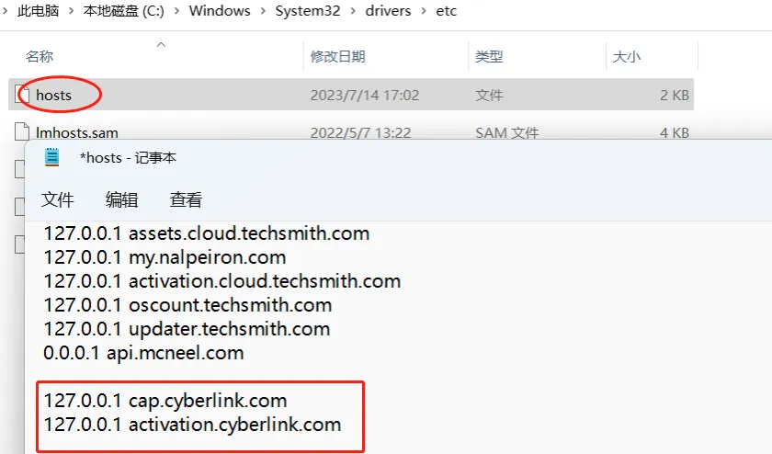Click the Notepad app icon in title bar
Image resolution: width=772 pixels, height=454 pixels.
[51, 157]
